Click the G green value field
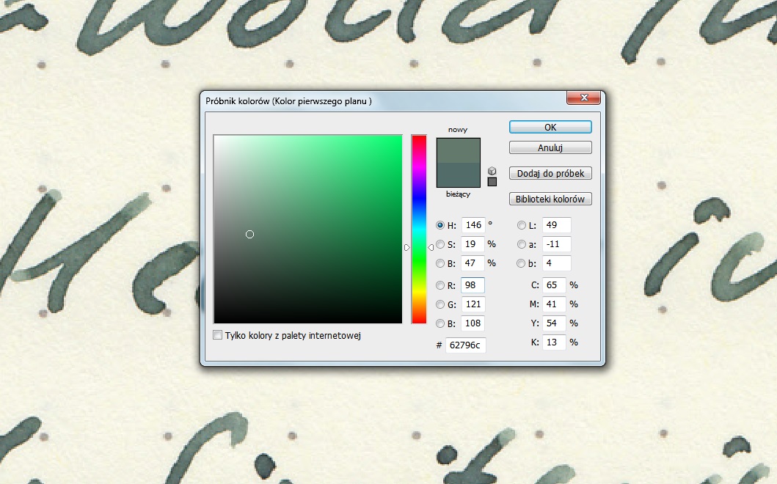Image resolution: width=777 pixels, height=484 pixels. (473, 304)
